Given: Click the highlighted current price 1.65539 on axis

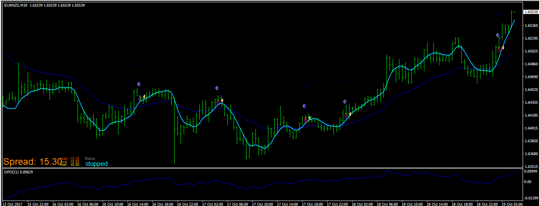Looking at the screenshot, I should (531, 12).
